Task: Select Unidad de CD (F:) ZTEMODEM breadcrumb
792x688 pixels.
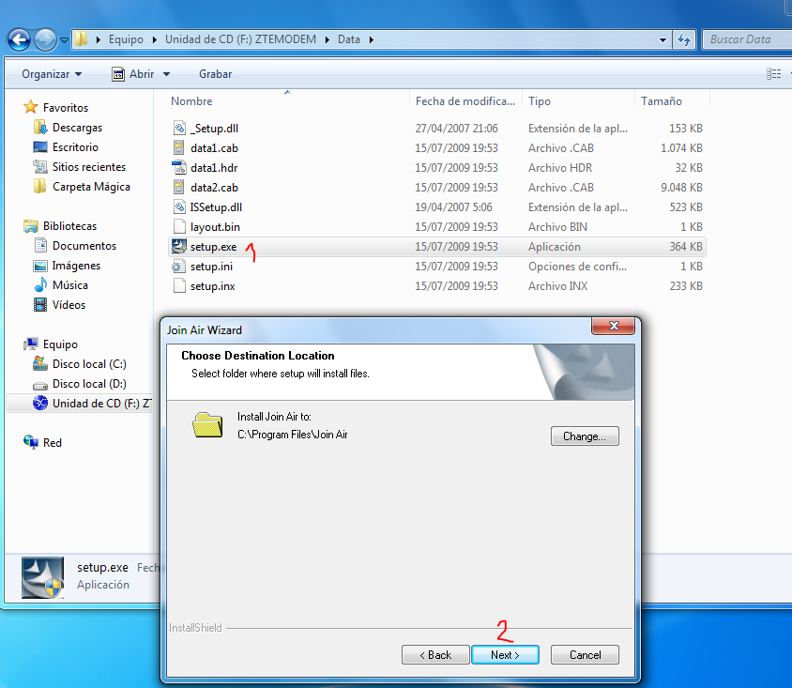Action: tap(240, 39)
